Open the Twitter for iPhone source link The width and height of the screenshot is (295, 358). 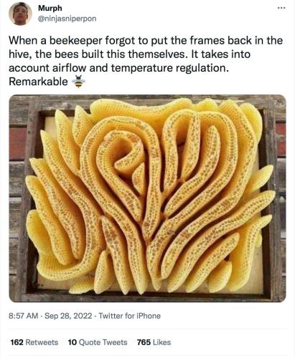(x=129, y=316)
